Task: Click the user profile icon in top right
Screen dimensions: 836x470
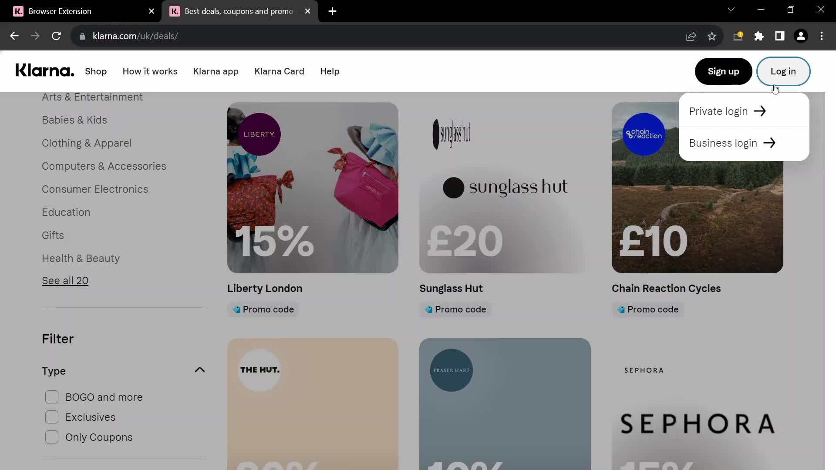Action: tap(801, 36)
